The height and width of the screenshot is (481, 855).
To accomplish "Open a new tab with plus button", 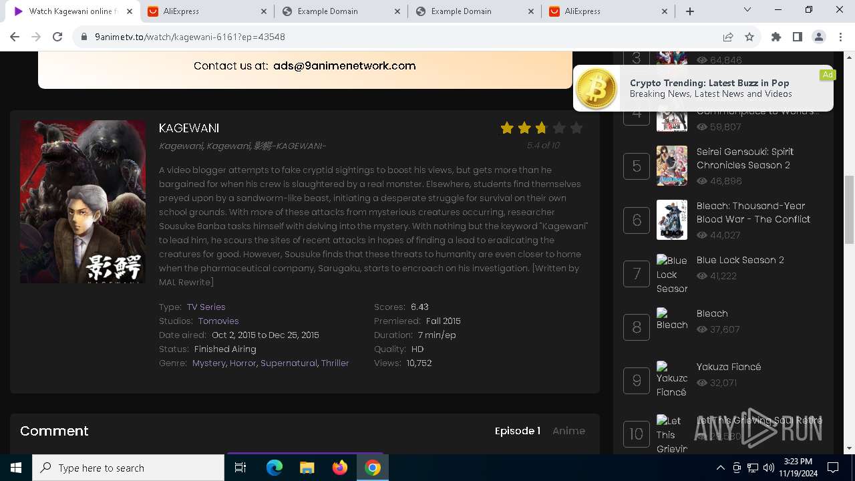I will [690, 11].
